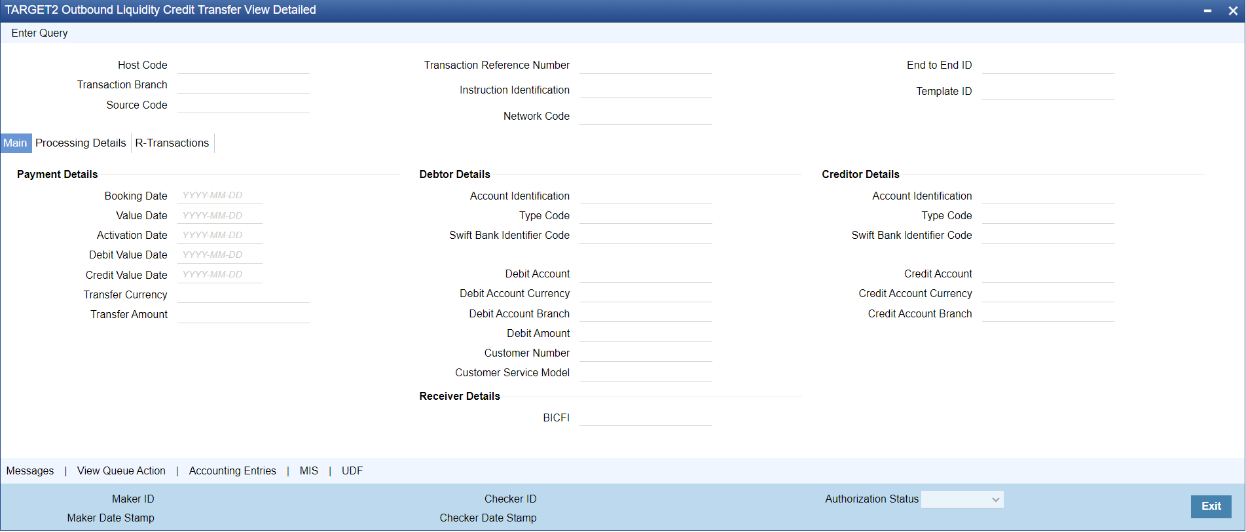Click the Checker ID label
The image size is (1246, 532).
coord(510,499)
